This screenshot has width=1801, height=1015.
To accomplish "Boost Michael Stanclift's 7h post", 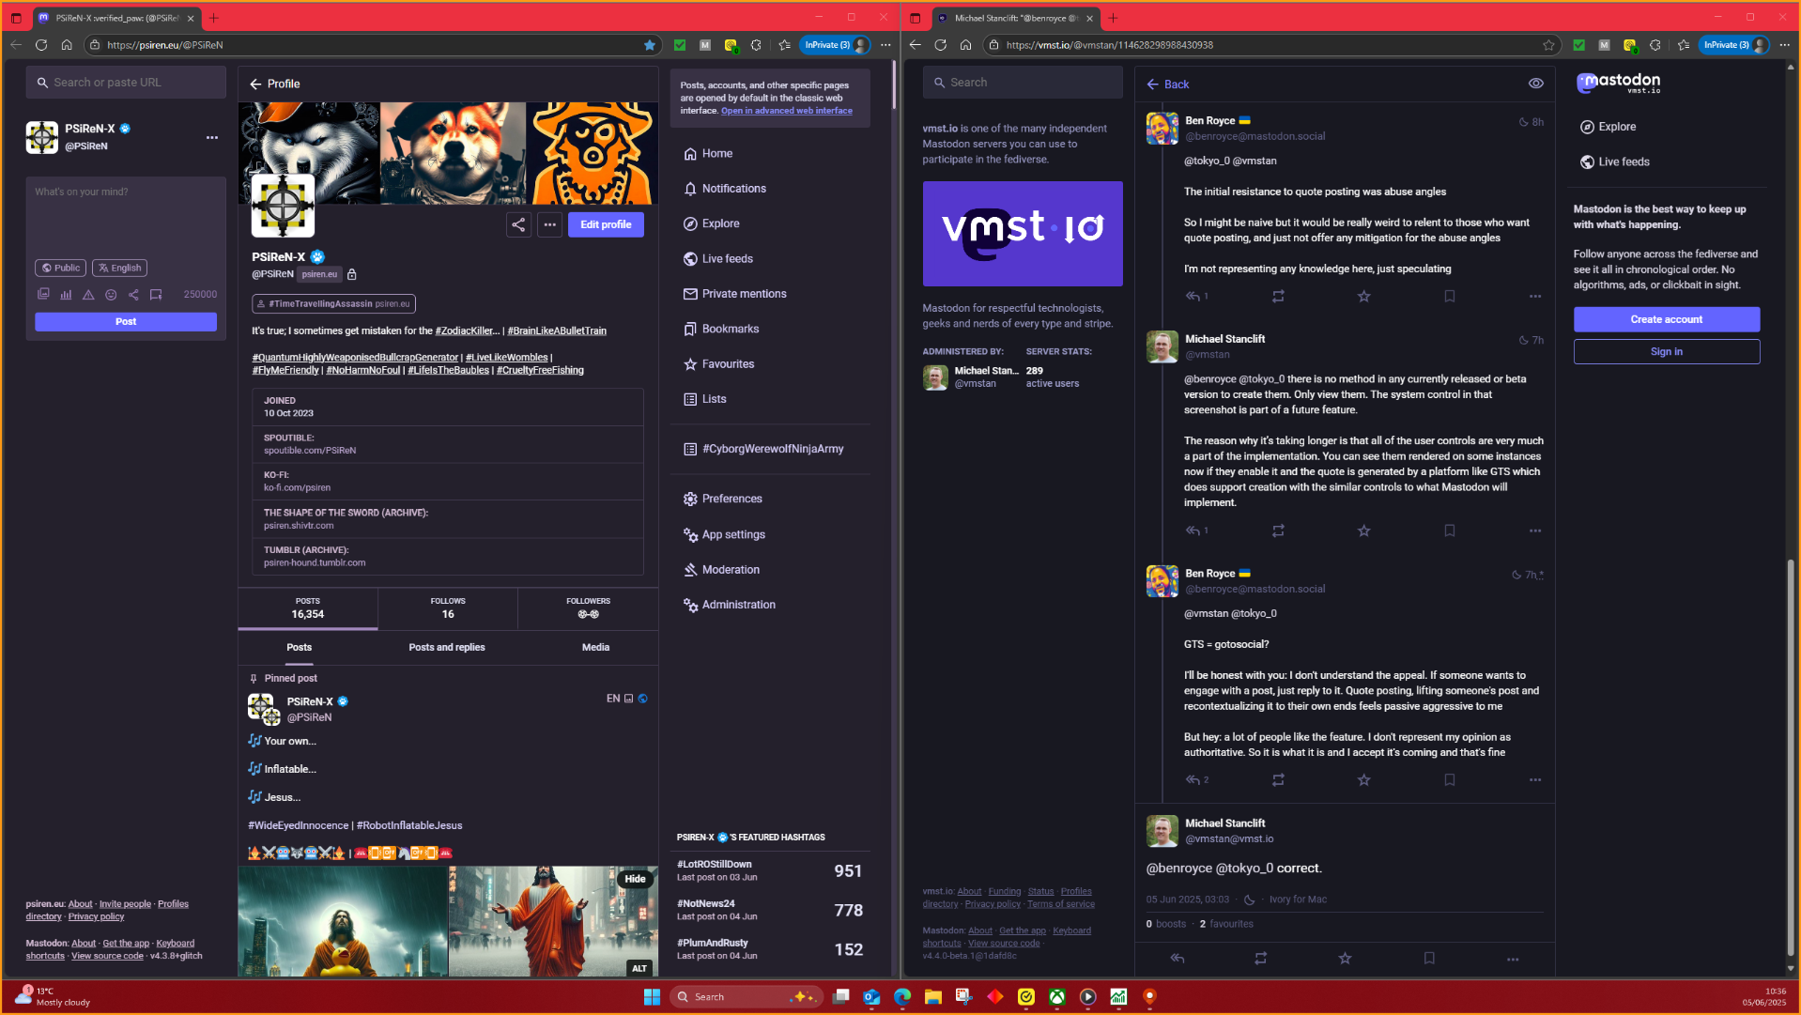I will click(x=1278, y=531).
